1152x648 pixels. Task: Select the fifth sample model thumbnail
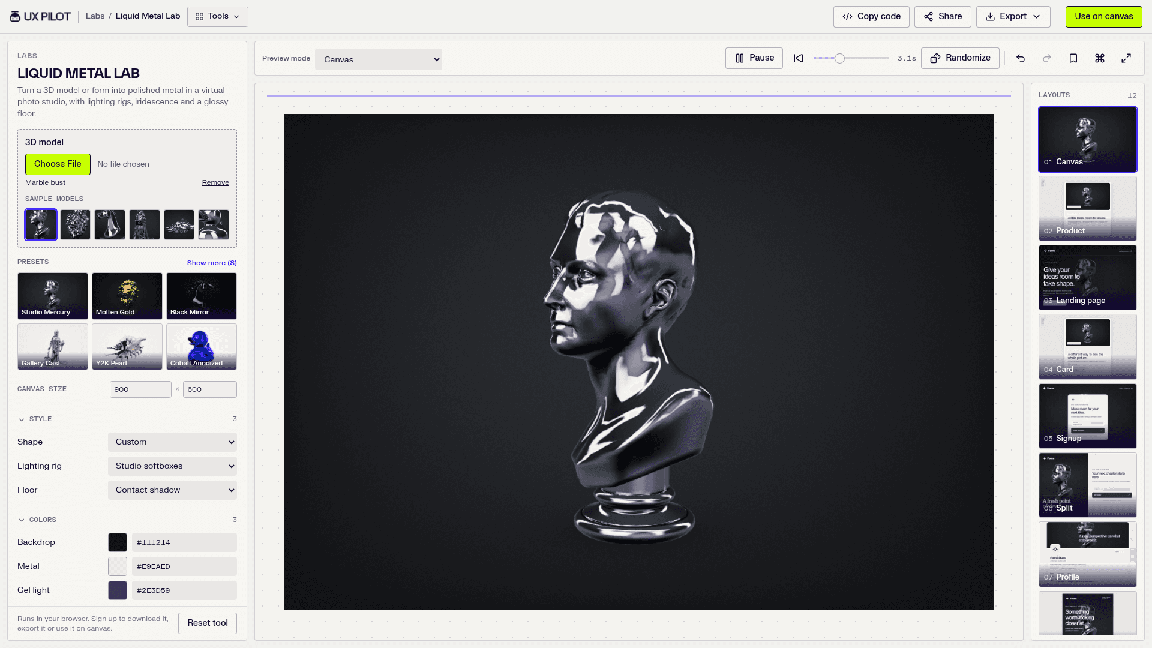[x=179, y=224]
